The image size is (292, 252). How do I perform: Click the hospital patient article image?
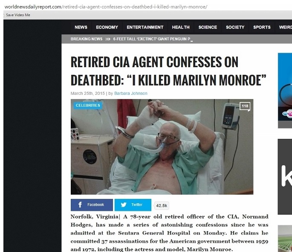(162, 147)
